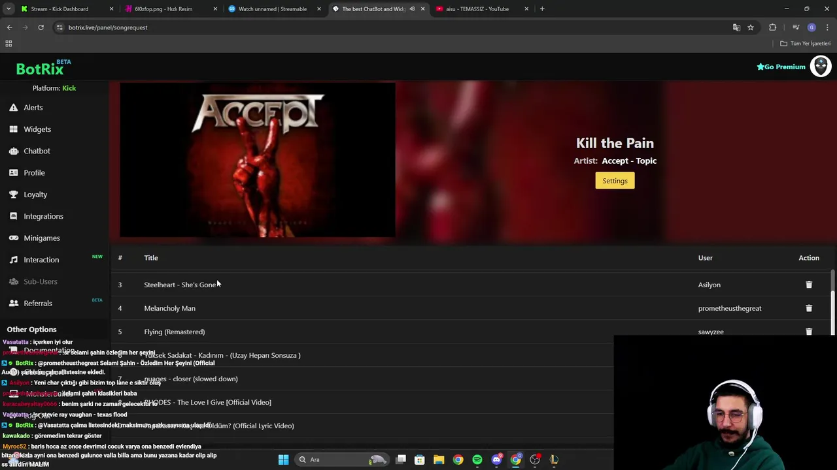This screenshot has height=470, width=837.
Task: Open the Widgets section icon
Action: tap(13, 129)
